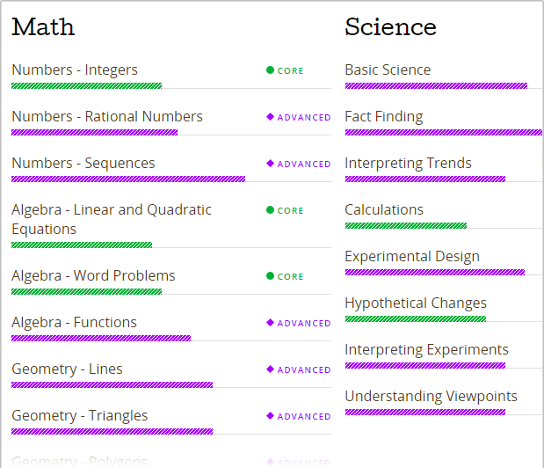Click the ADVANCED diamond beside Geometry - Lines
Viewport: 544px width, 468px height.
[270, 369]
